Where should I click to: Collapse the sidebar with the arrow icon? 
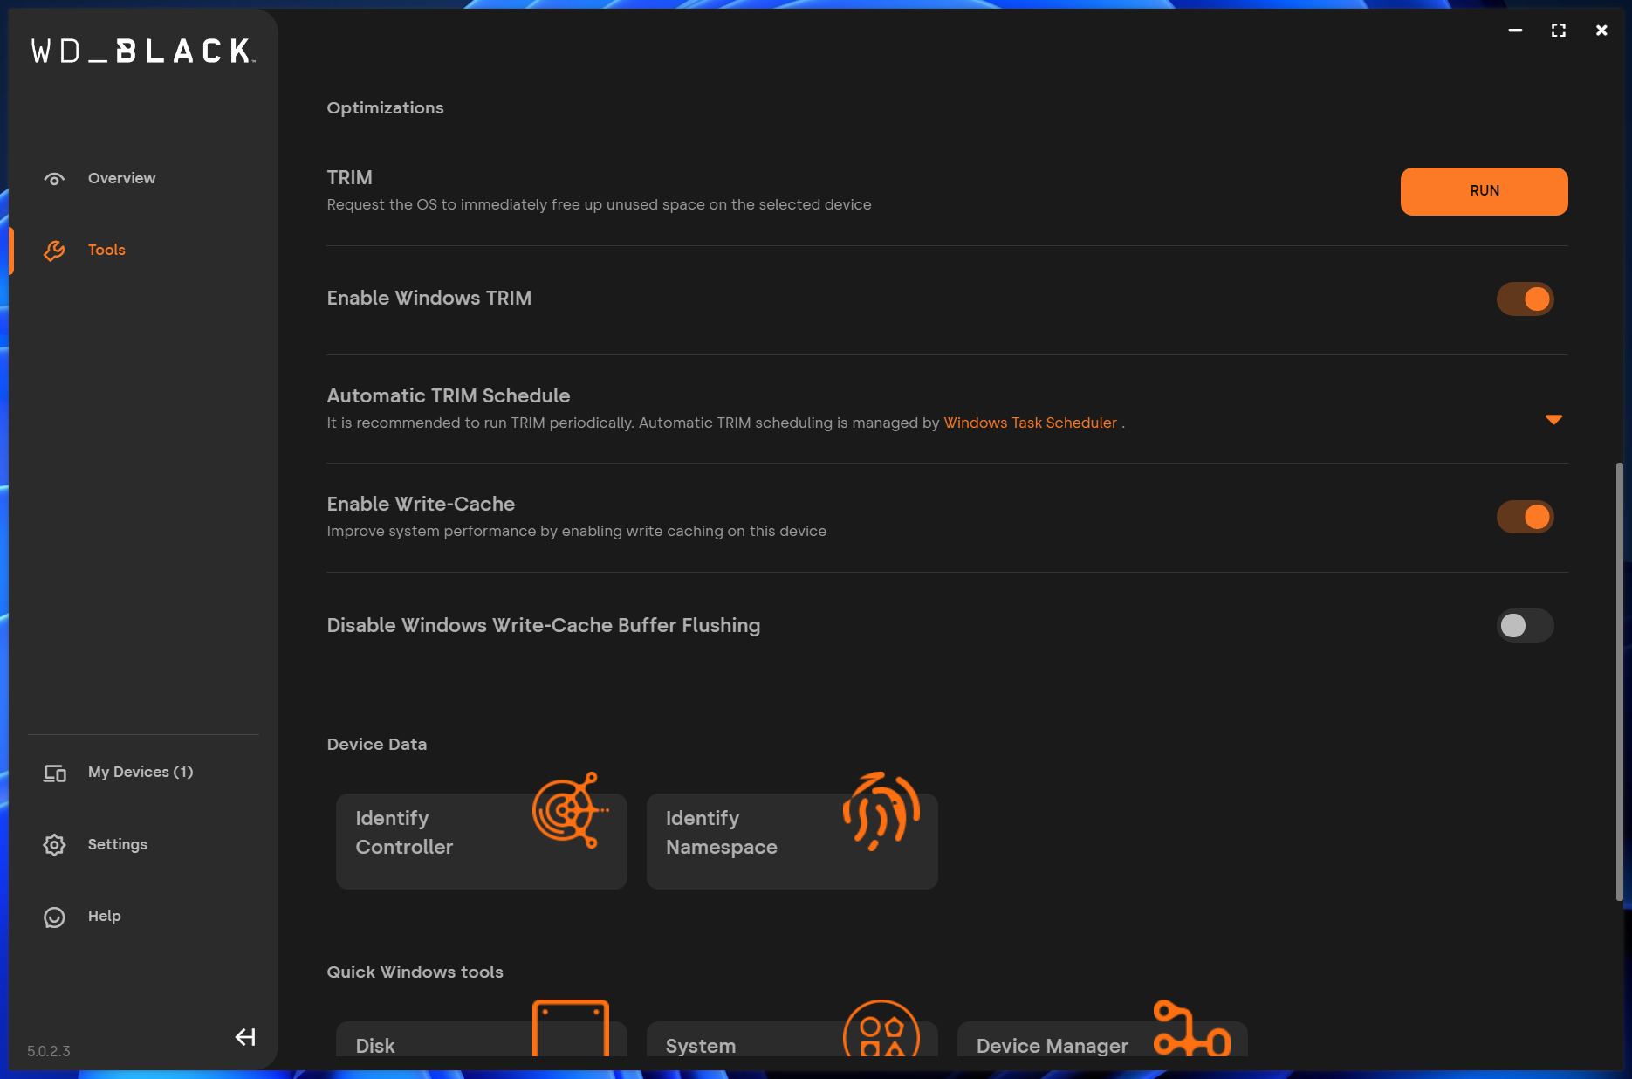tap(245, 1037)
